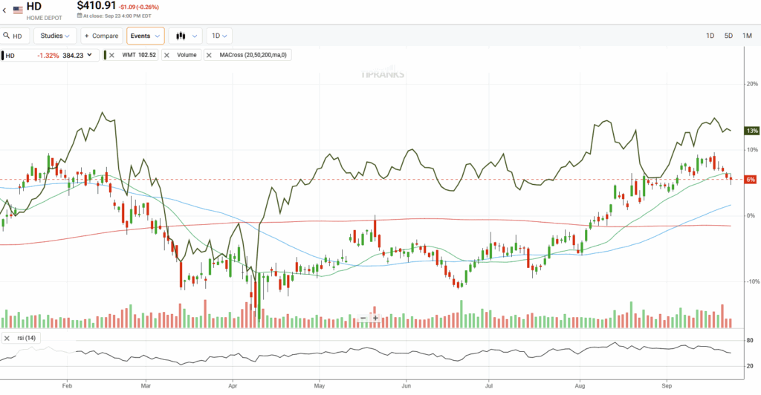Screen dimensions: 761x395
Task: Click the calendar icon beside At close
Action: 80,16
